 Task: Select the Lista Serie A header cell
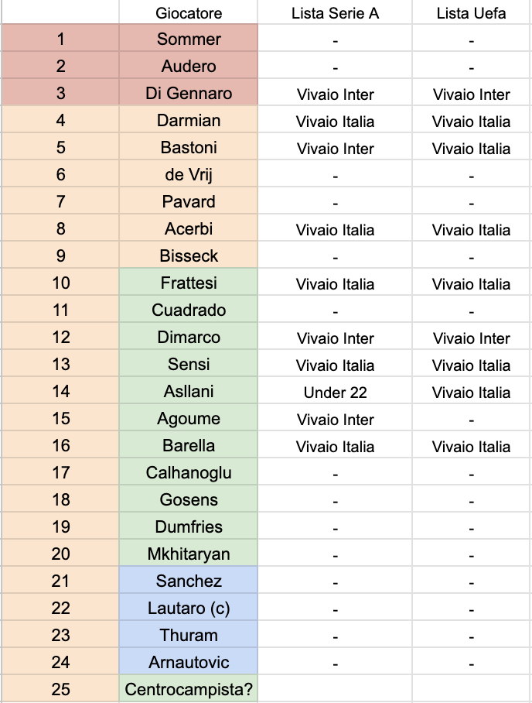(335, 13)
